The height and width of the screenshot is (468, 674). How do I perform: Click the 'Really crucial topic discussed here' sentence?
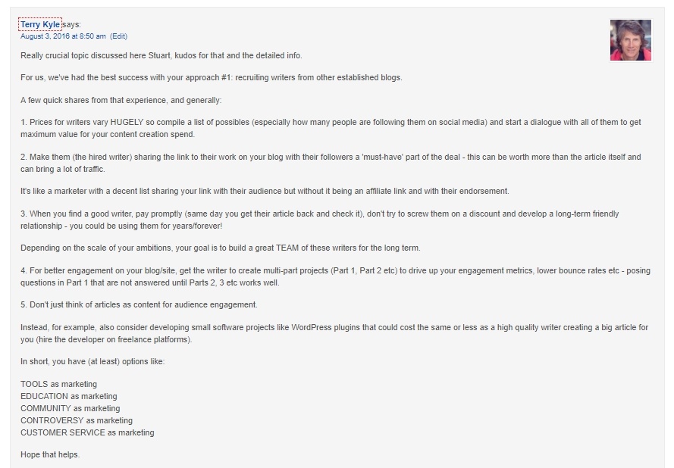click(161, 55)
